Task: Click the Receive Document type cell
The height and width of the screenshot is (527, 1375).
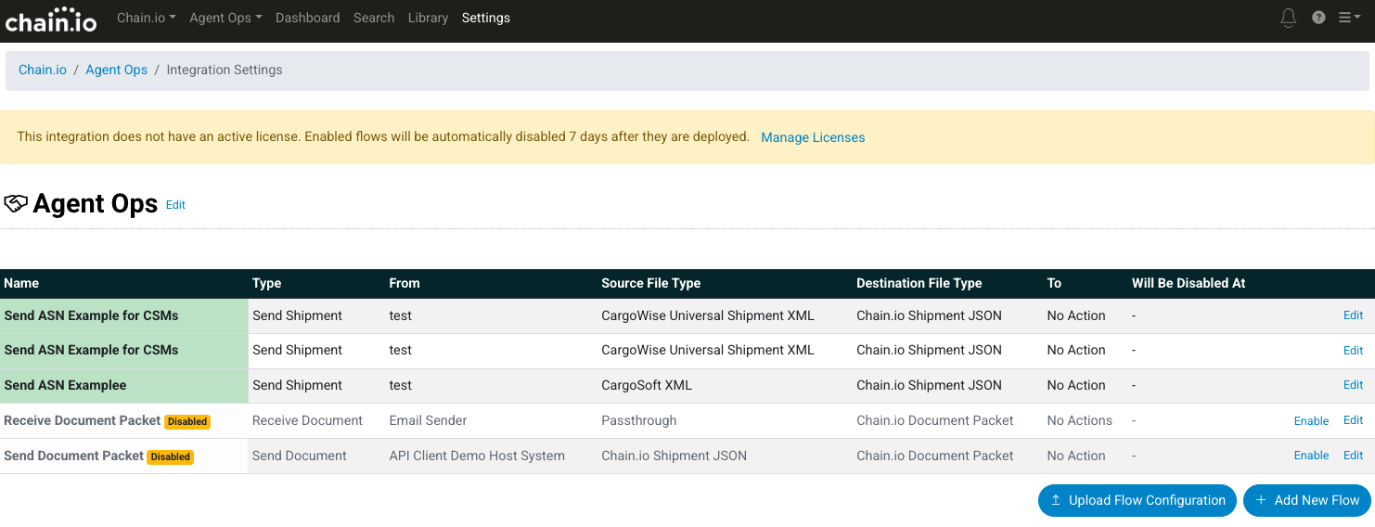Action: tap(307, 420)
